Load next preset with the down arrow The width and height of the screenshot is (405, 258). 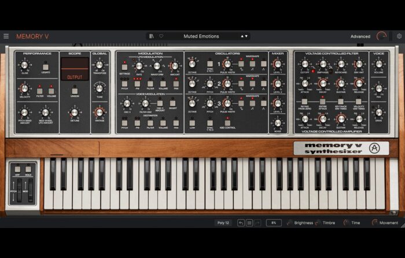point(246,36)
